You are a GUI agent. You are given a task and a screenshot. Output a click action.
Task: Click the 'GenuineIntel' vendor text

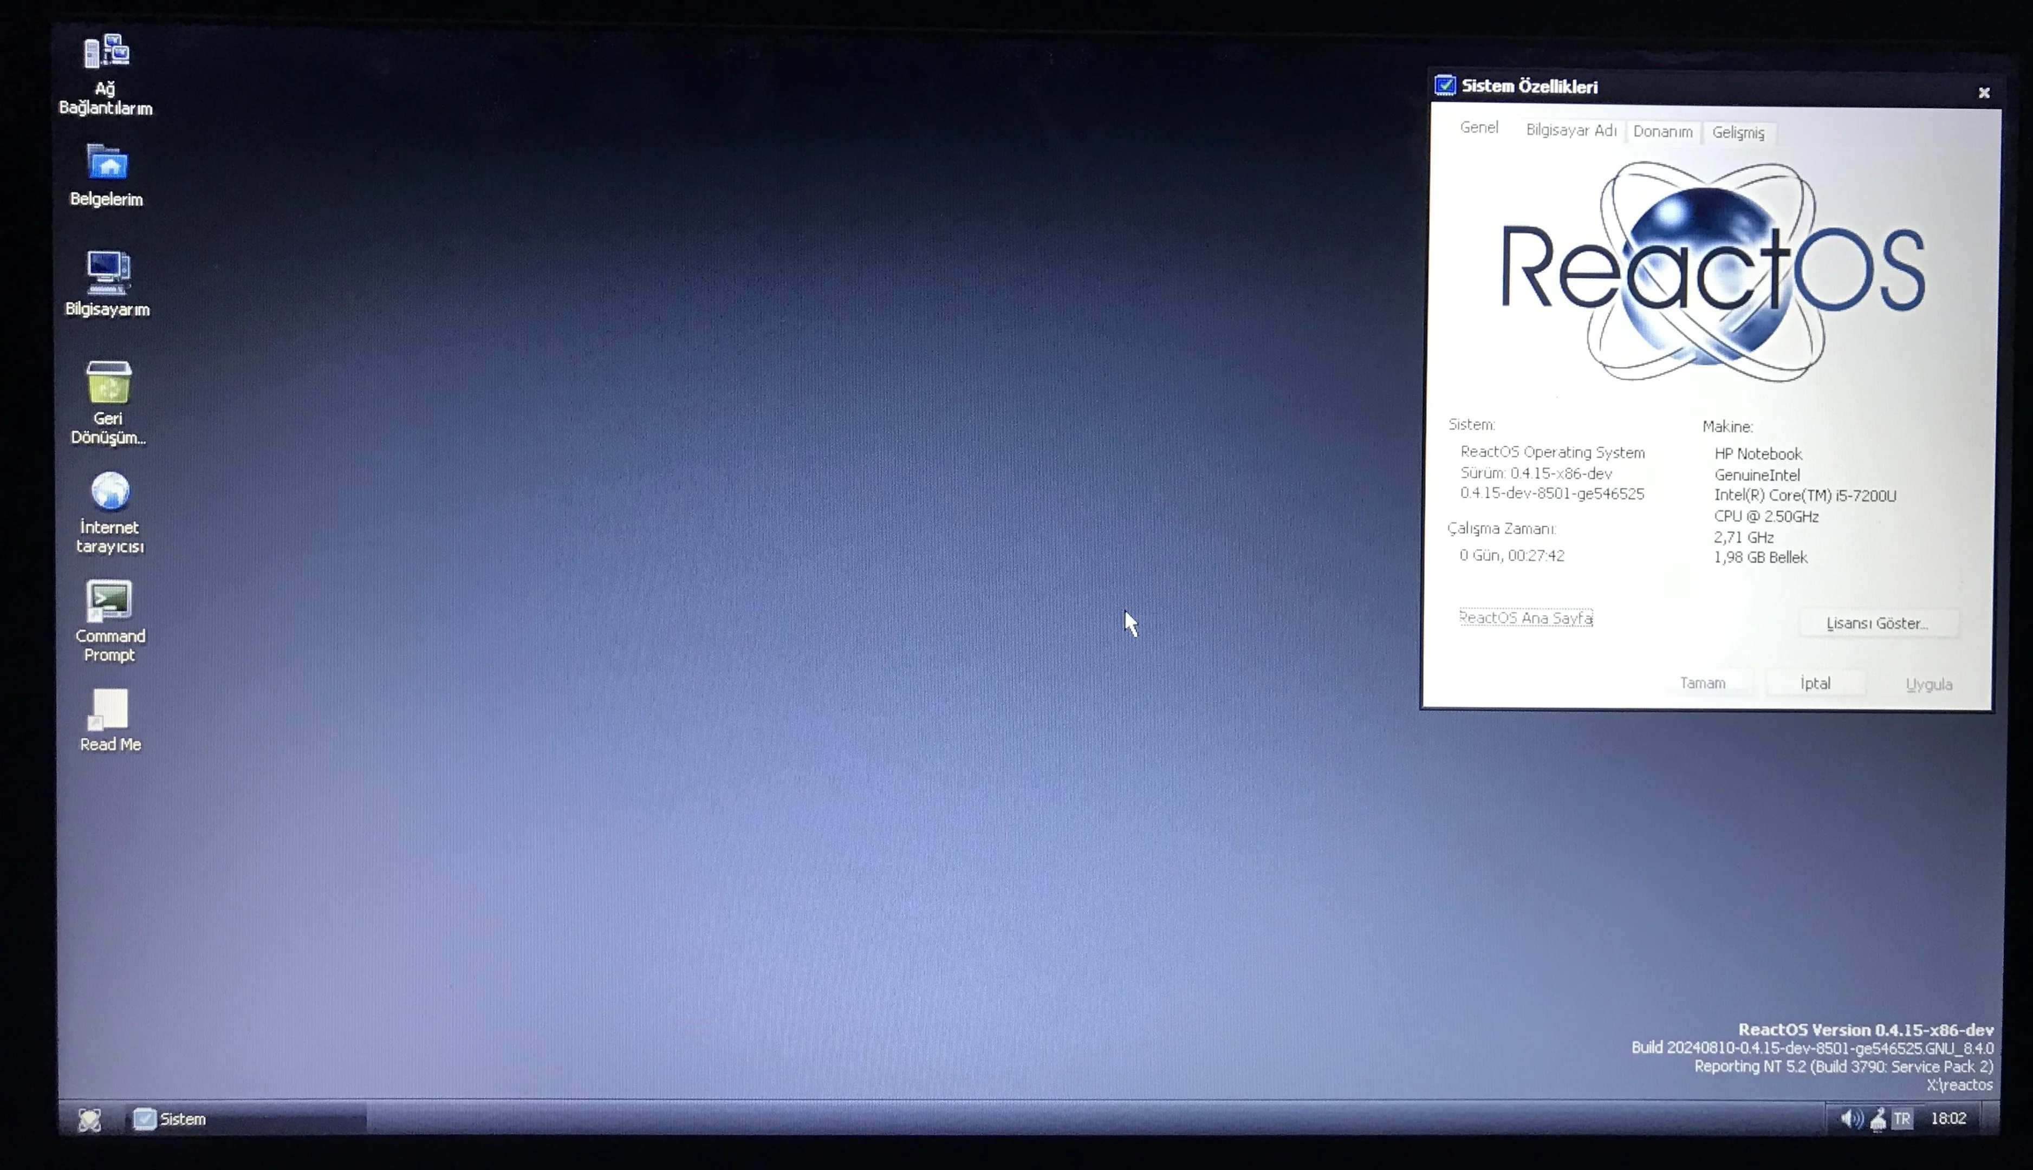click(1757, 475)
